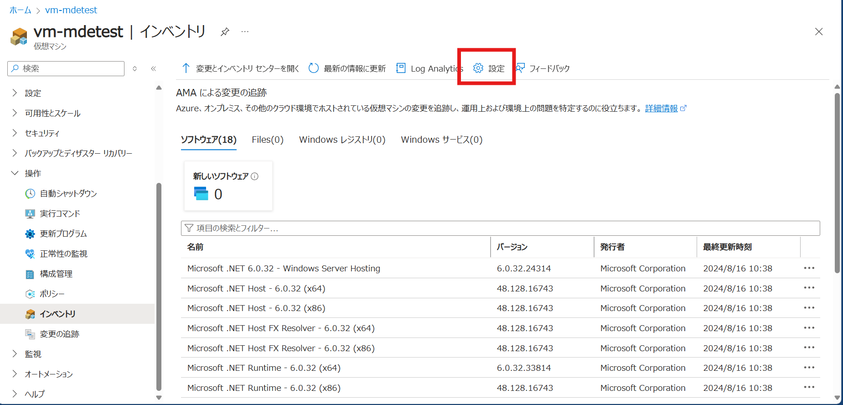Click the main content vertical scrollbar
Screen dimensions: 843x405
coord(837,182)
